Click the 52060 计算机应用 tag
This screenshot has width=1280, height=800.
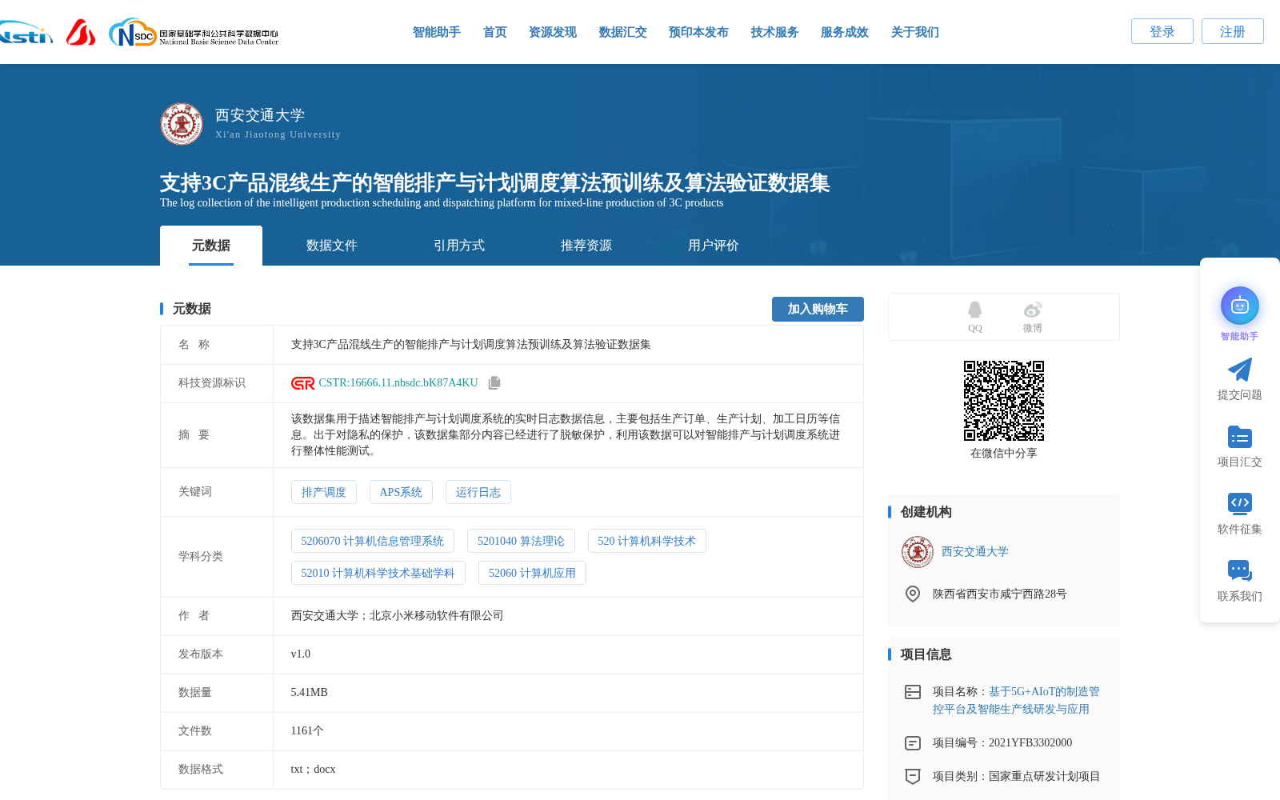click(x=532, y=573)
